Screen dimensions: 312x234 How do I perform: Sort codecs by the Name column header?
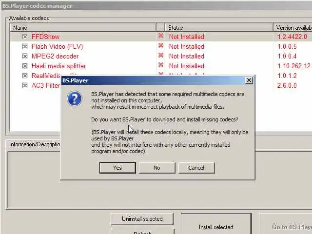click(x=83, y=28)
